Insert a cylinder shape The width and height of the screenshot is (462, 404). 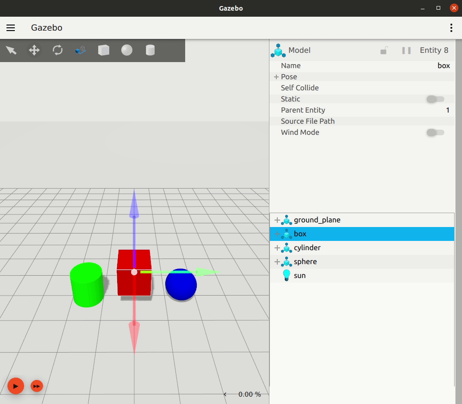[x=150, y=50]
